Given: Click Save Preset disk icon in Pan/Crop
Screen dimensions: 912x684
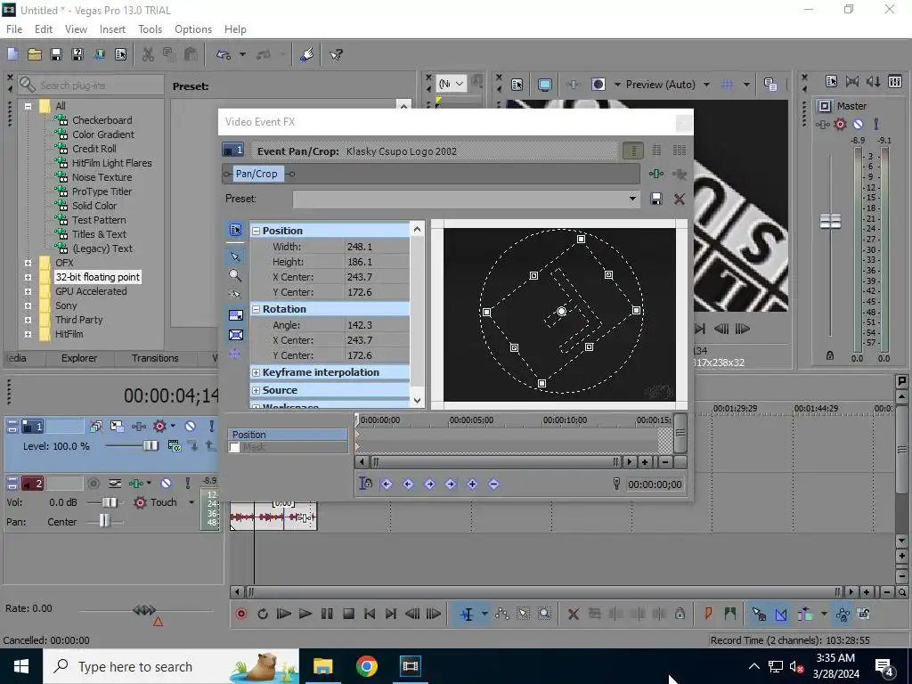Looking at the screenshot, I should (x=656, y=199).
